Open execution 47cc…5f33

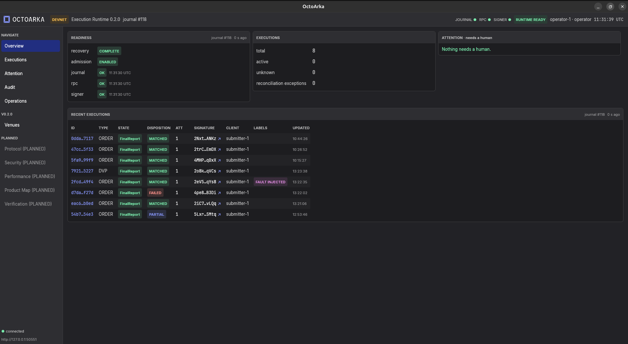pyautogui.click(x=82, y=150)
